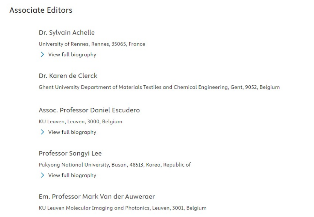Viewport: 314px width, 217px height.
Task: Expand Sylvain Achelle's biography chevron
Action: tap(42, 55)
